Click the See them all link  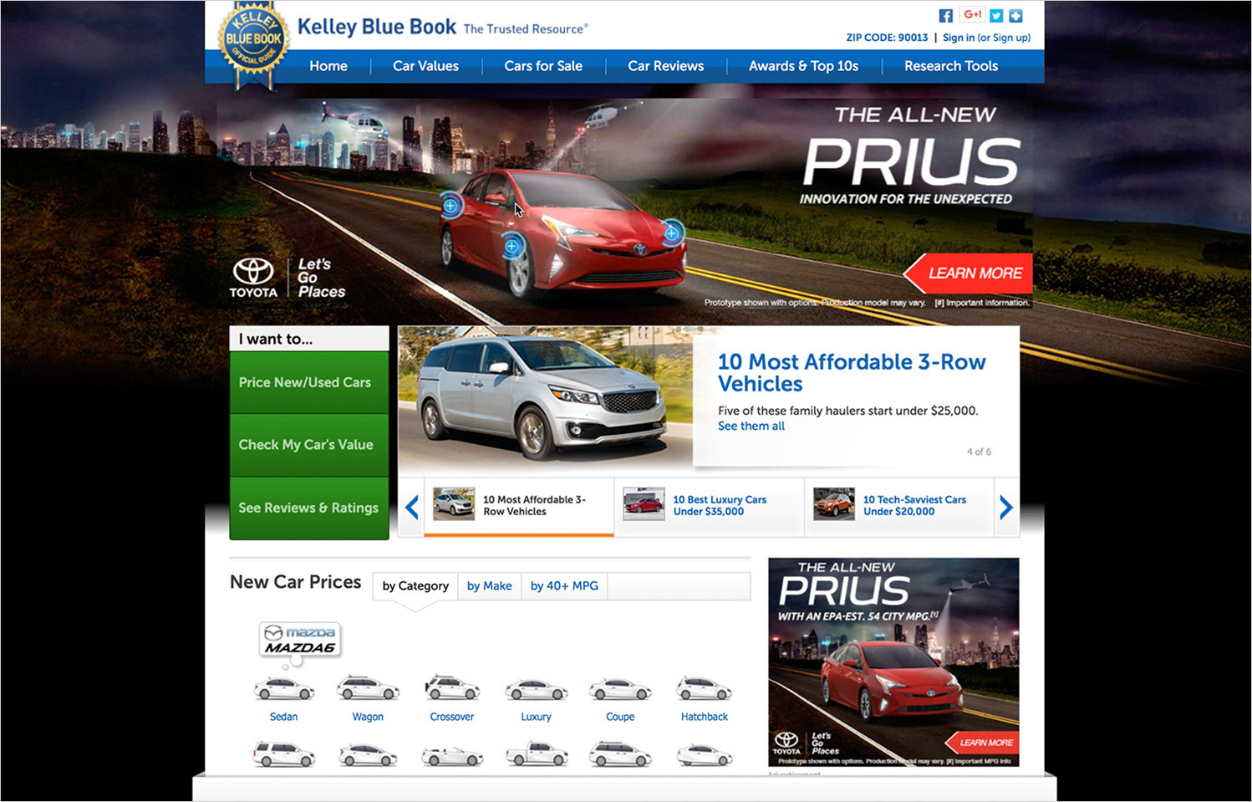pos(751,427)
